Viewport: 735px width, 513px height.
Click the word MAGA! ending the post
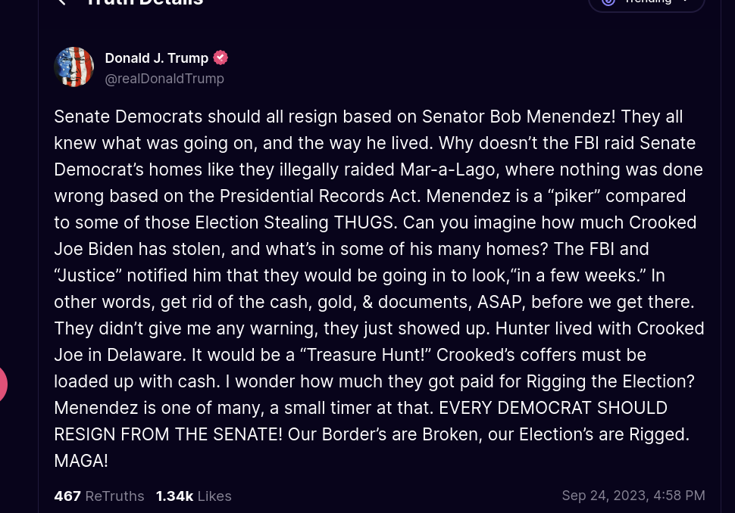pos(81,461)
